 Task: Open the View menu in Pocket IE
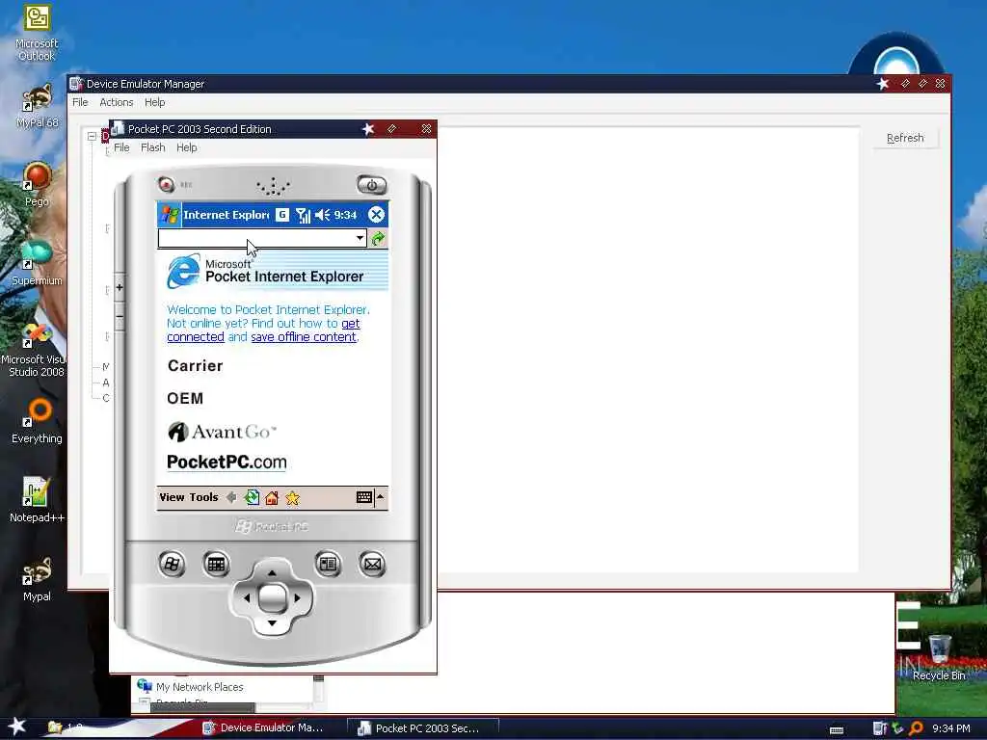172,497
